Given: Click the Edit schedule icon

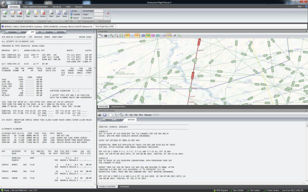Looking at the screenshot, I should 12,14.
